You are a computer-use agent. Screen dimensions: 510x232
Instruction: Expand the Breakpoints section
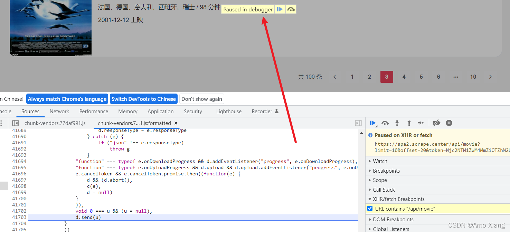[438, 171]
